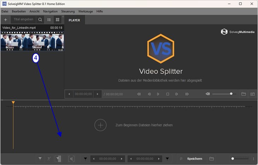The width and height of the screenshot is (258, 165).
Task: Jump to previous keyframe in player
Action: pyautogui.click(x=139, y=94)
